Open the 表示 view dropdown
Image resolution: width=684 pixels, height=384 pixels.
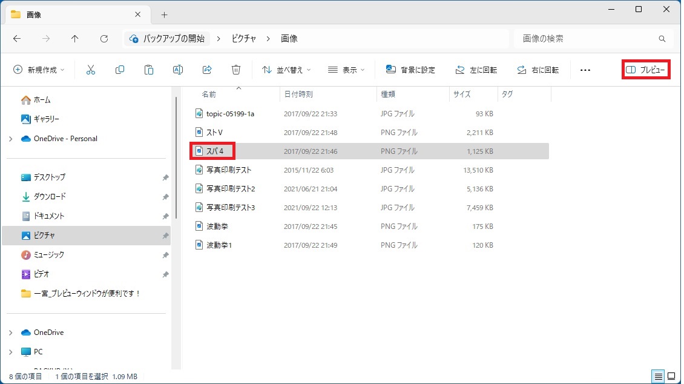346,70
